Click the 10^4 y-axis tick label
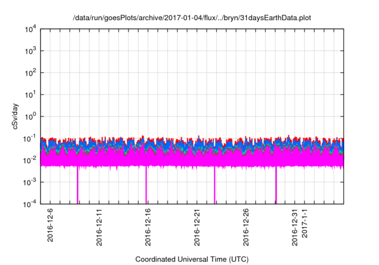Screen dimensions: 379x265 point(31,29)
